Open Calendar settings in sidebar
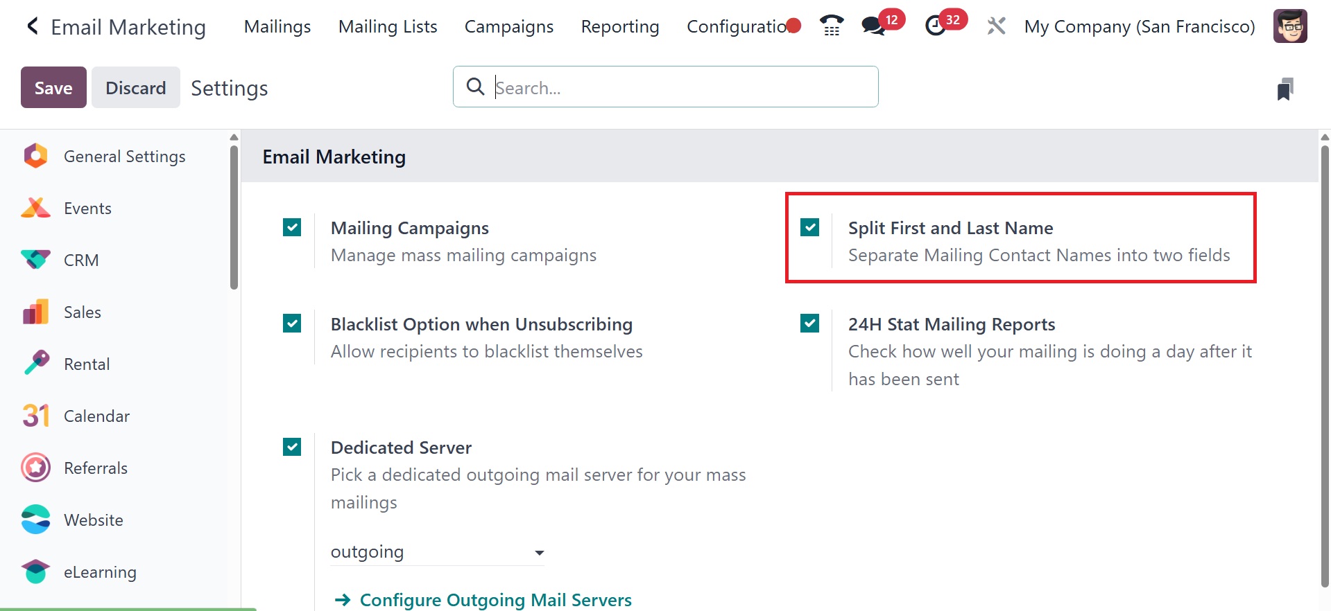The height and width of the screenshot is (611, 1331). (x=96, y=416)
